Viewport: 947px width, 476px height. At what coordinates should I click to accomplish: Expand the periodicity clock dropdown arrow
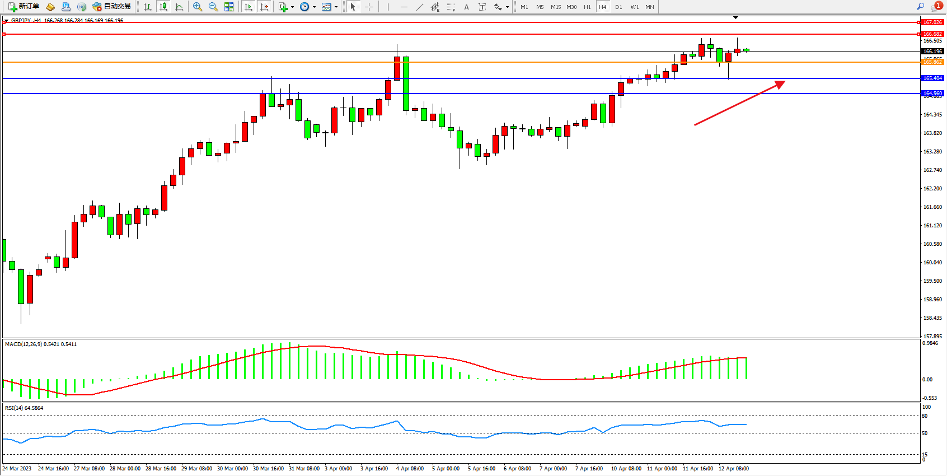click(x=314, y=7)
